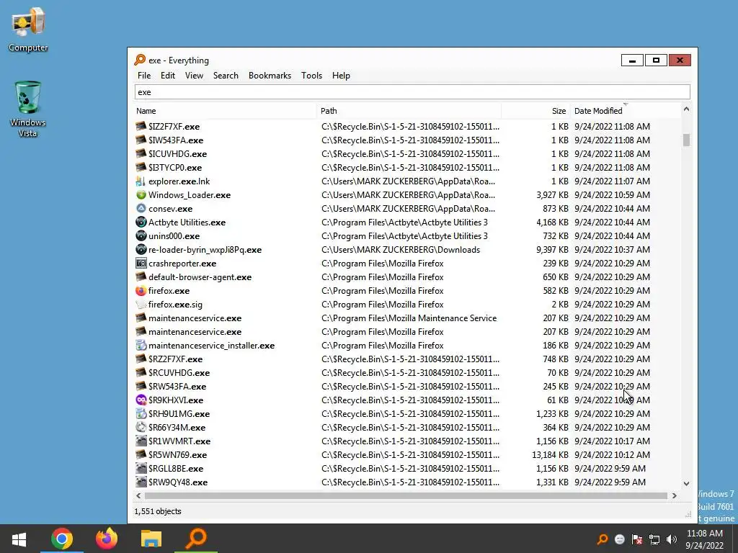This screenshot has height=553, width=738.
Task: Open the Search menu
Action: [x=226, y=75]
